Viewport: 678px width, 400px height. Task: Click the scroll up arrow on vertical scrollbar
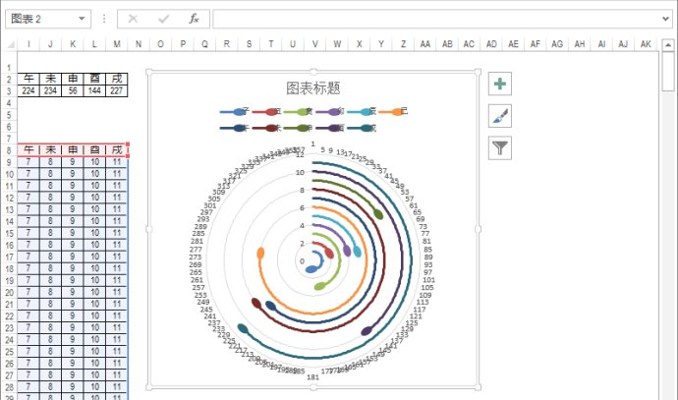pos(668,44)
